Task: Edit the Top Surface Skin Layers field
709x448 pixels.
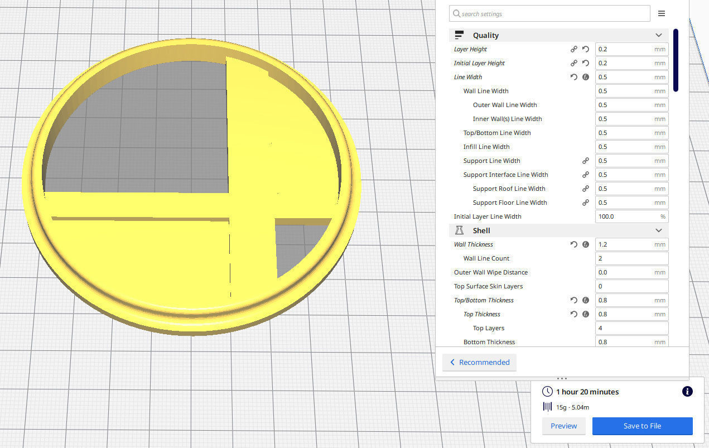Action: coord(631,286)
